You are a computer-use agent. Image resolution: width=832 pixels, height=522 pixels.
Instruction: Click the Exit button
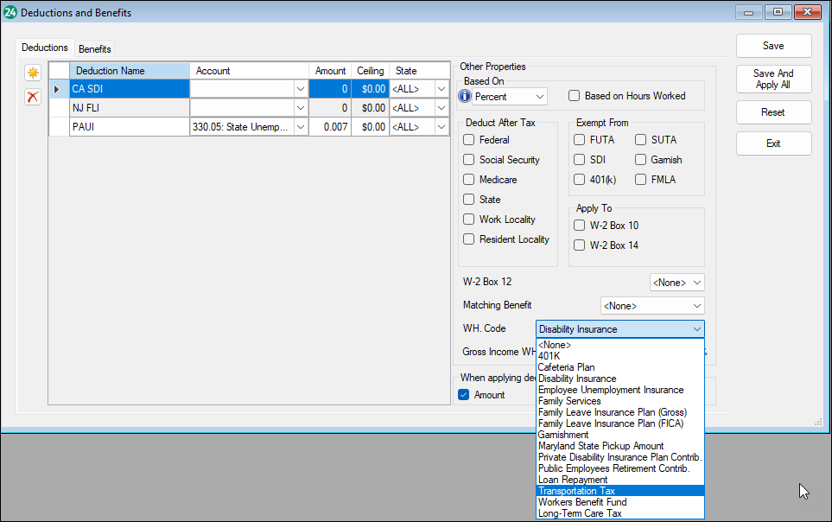(x=773, y=143)
